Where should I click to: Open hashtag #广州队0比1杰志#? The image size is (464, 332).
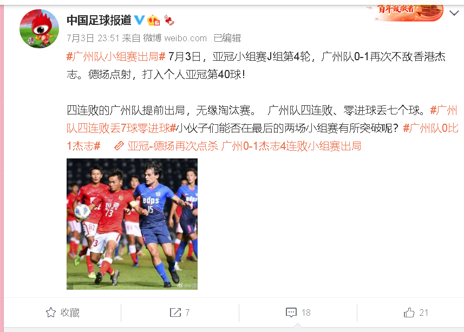(x=263, y=137)
